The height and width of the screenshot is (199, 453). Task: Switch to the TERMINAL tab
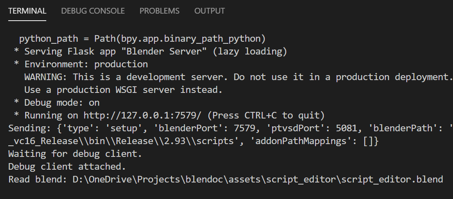(x=27, y=11)
